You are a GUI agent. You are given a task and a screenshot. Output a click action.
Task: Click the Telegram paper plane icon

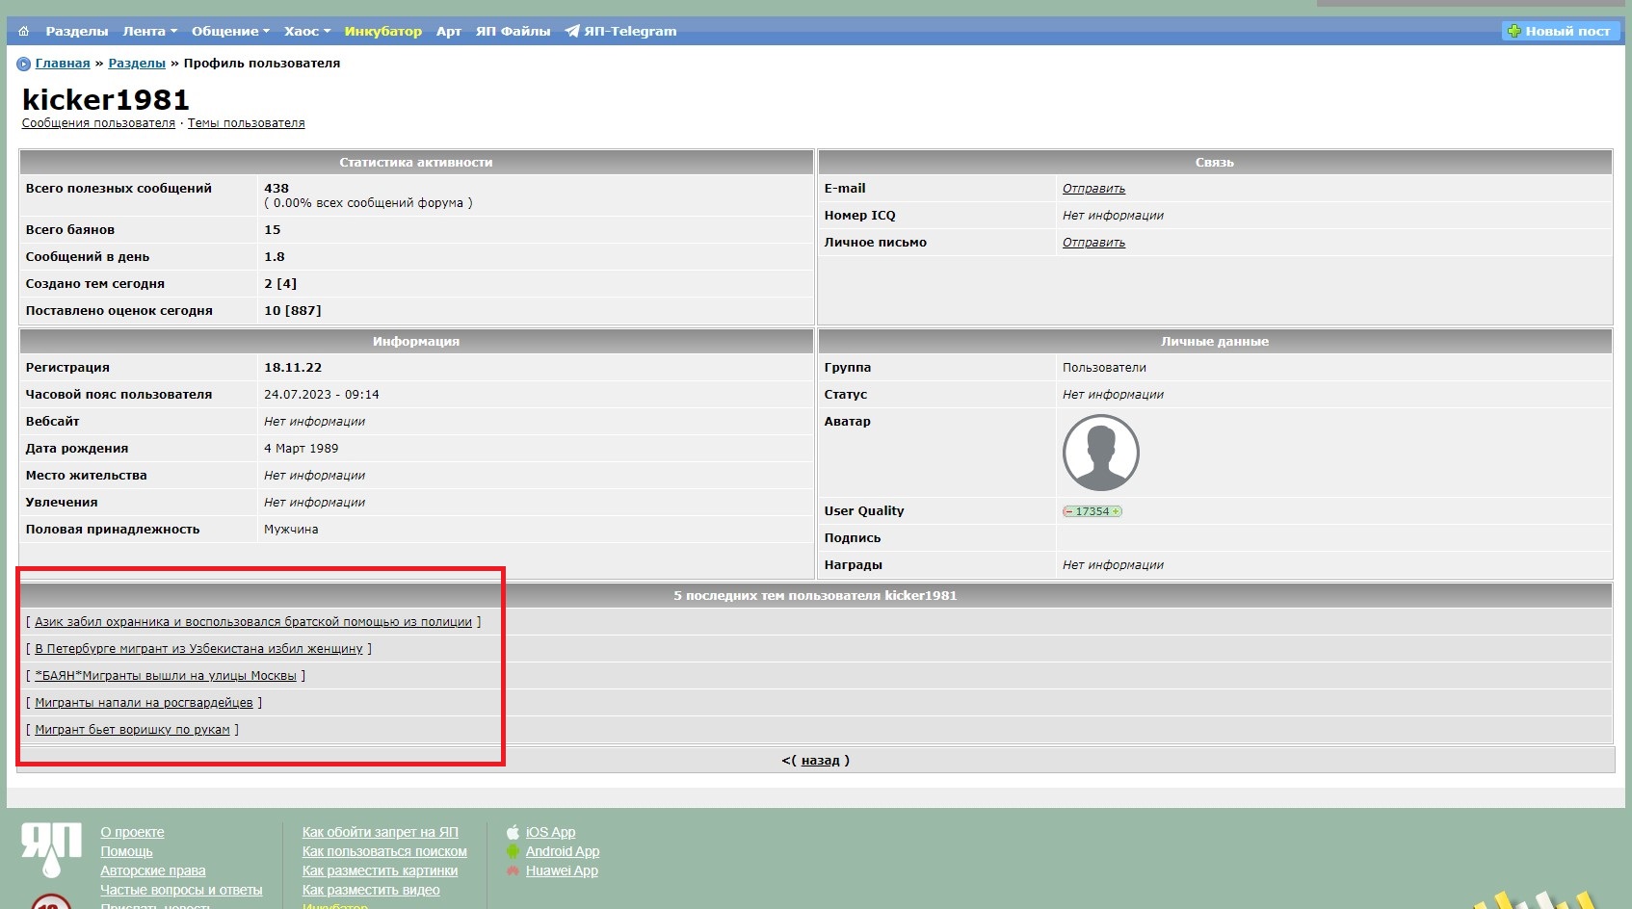point(572,32)
